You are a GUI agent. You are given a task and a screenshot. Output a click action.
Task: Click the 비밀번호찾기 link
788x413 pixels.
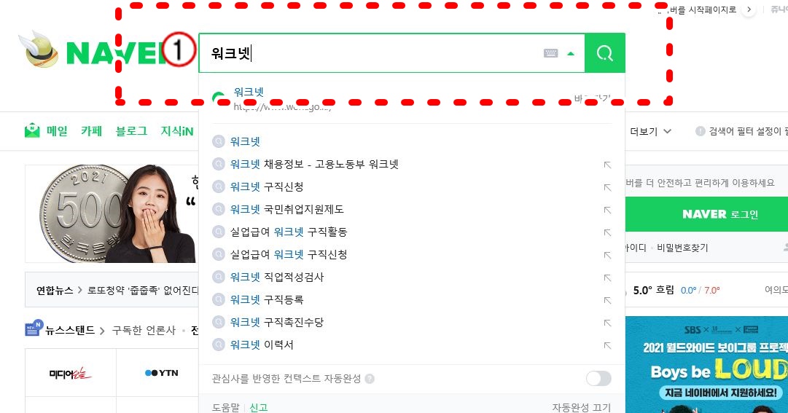coord(682,248)
